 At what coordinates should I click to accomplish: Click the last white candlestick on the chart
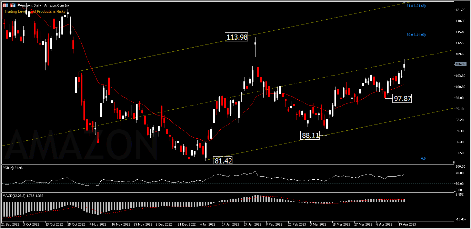(404, 65)
